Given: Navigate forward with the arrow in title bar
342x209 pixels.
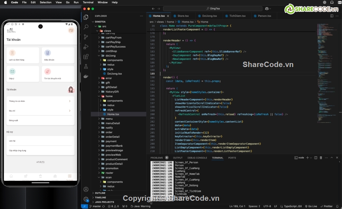Looking at the screenshot, I should click(x=158, y=9).
